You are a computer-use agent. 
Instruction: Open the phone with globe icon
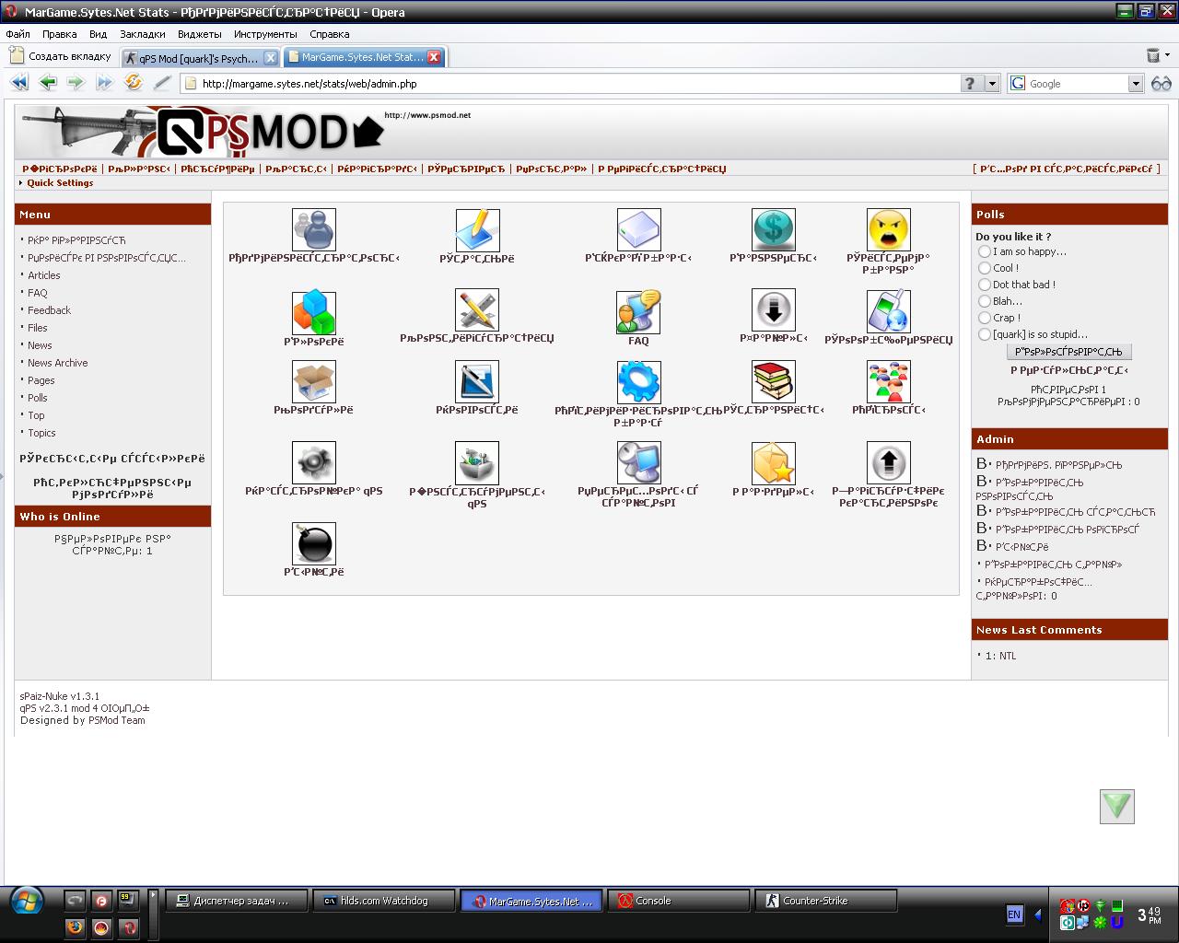tap(889, 311)
